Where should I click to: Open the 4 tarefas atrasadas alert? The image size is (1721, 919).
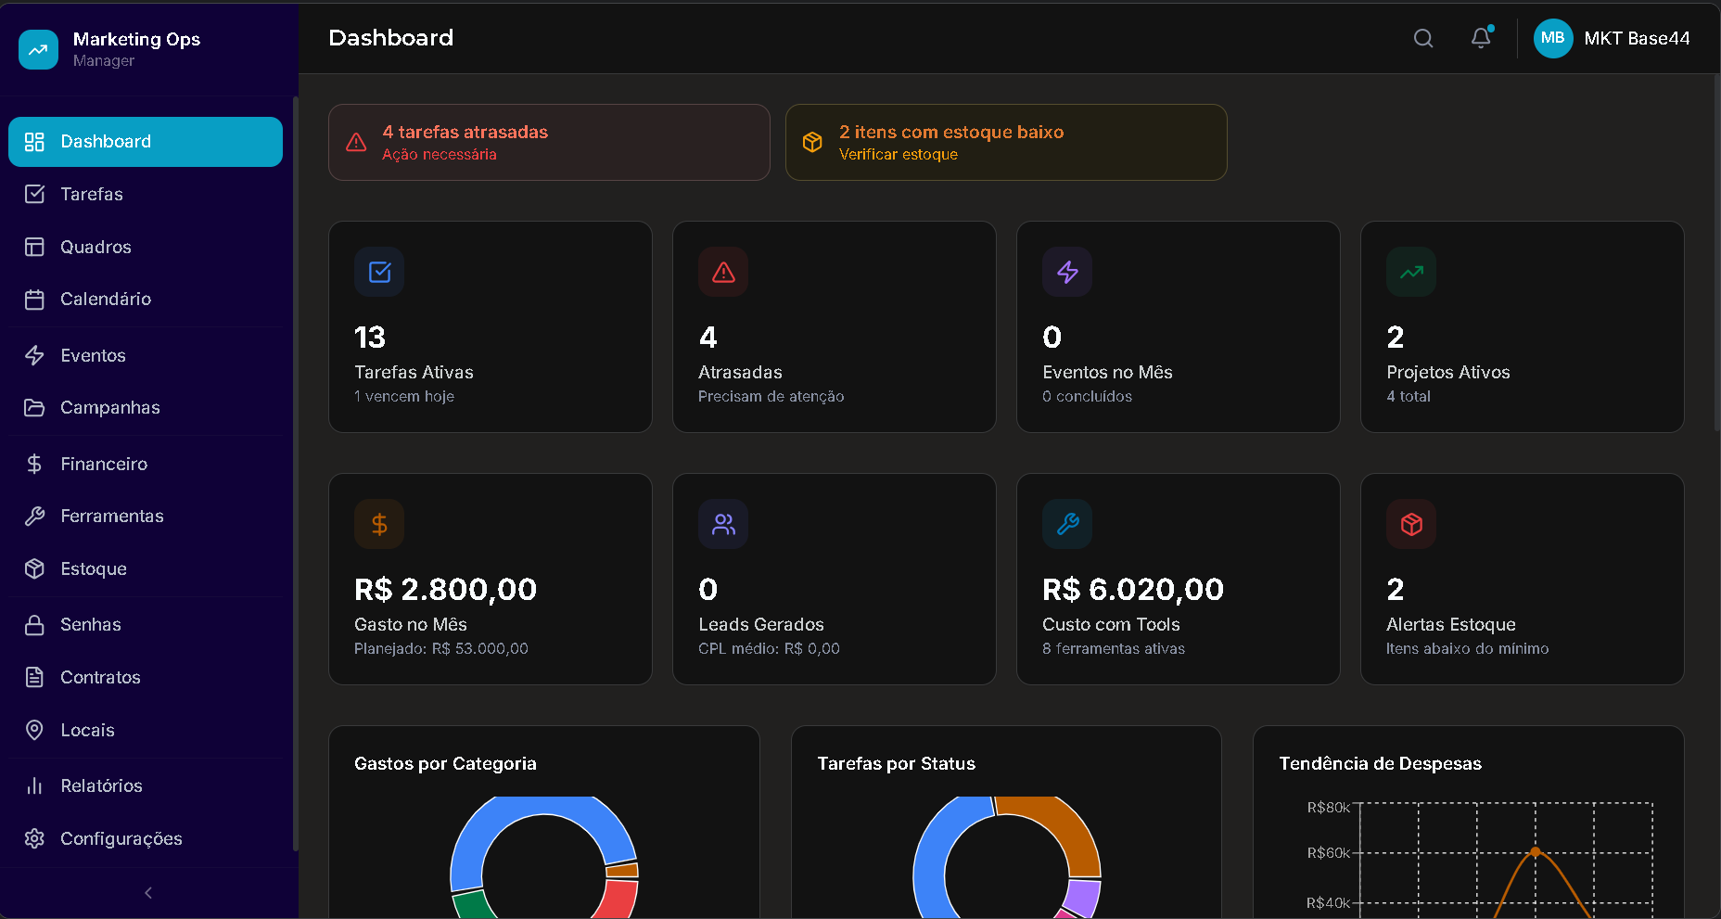(549, 143)
